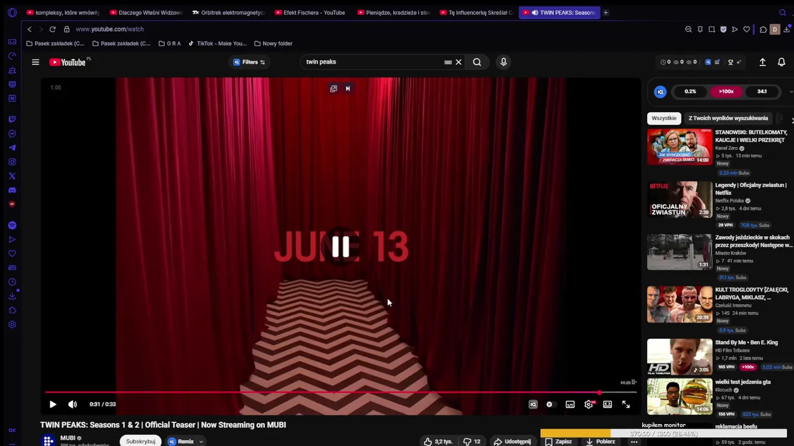Viewport: 794px width, 446px height.
Task: Like the video with thumbs up
Action: tap(438, 442)
